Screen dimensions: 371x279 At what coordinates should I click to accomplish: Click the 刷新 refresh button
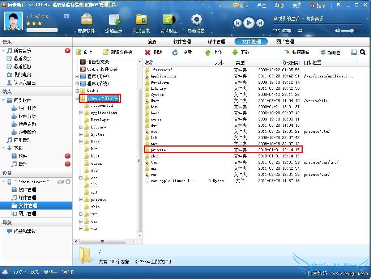(182, 52)
